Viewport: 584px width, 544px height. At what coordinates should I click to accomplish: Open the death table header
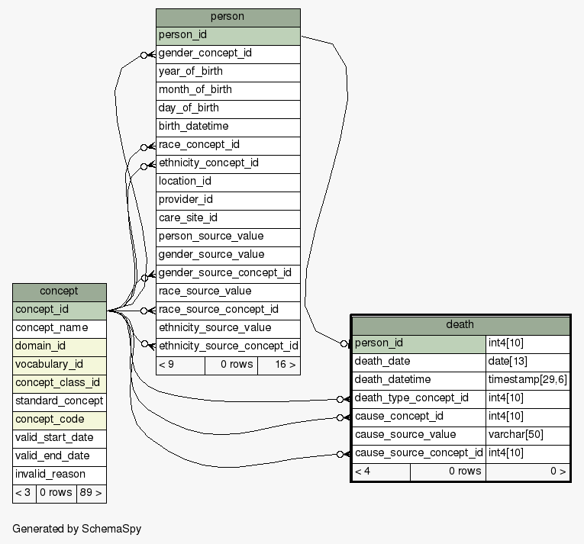(460, 324)
